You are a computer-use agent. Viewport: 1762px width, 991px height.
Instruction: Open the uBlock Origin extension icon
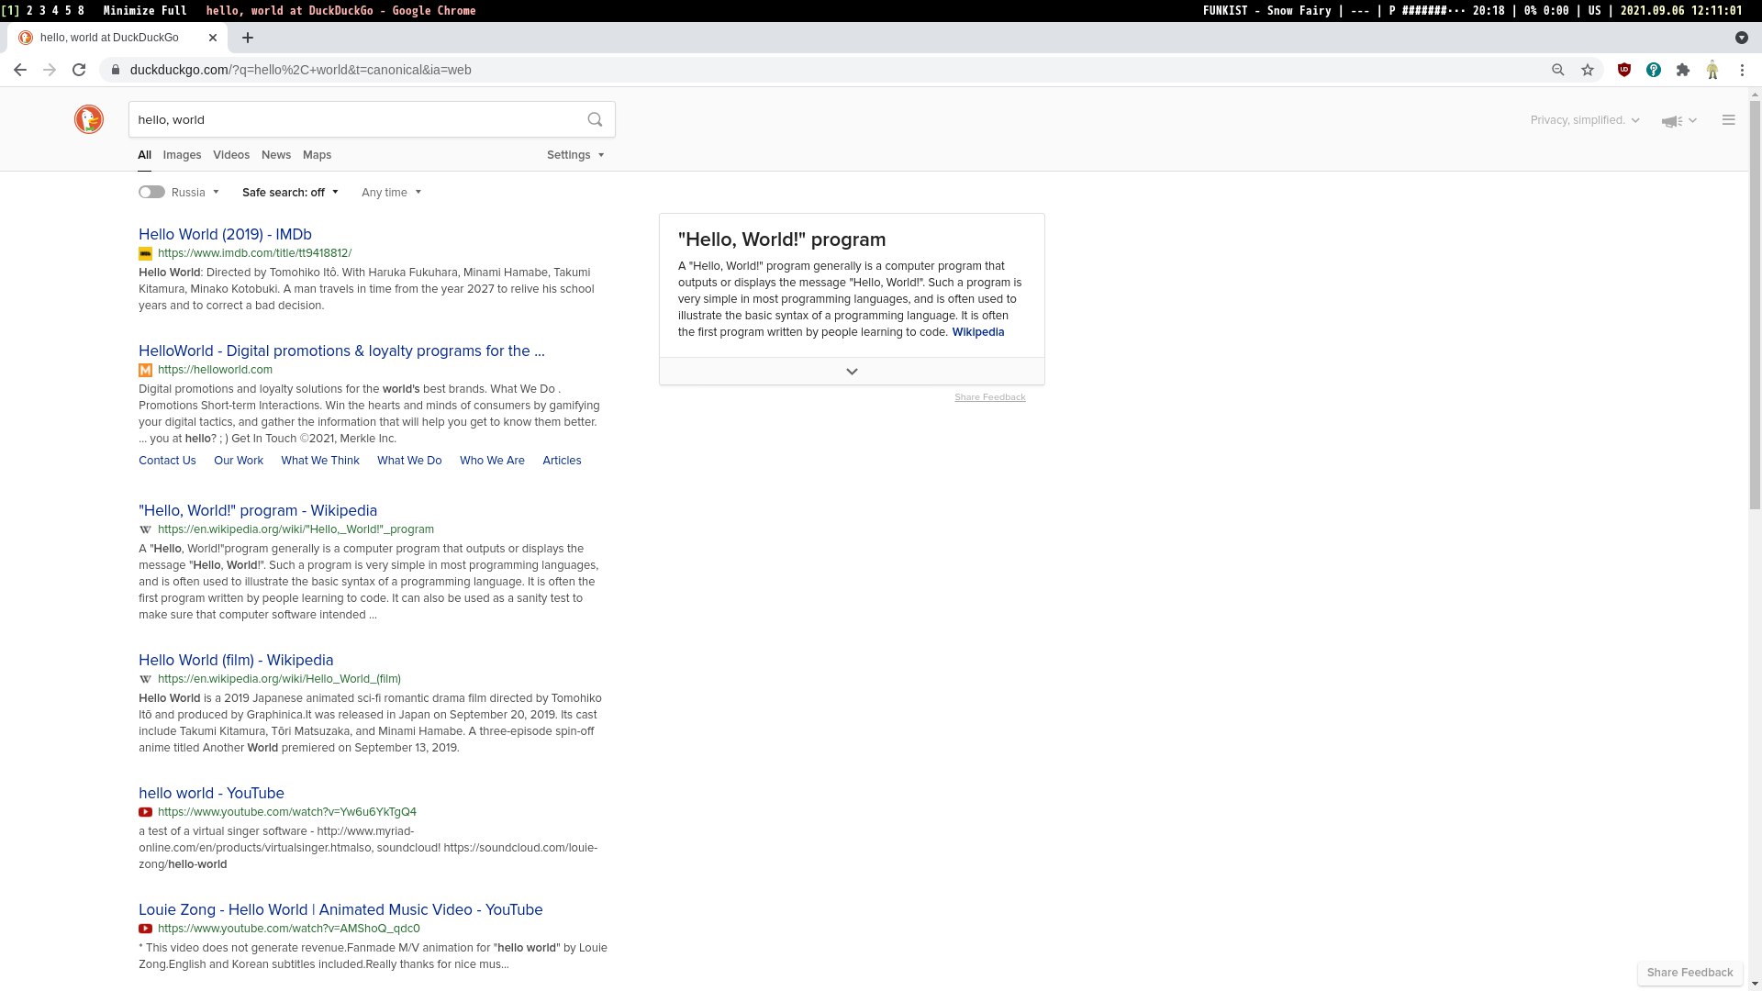(1624, 70)
